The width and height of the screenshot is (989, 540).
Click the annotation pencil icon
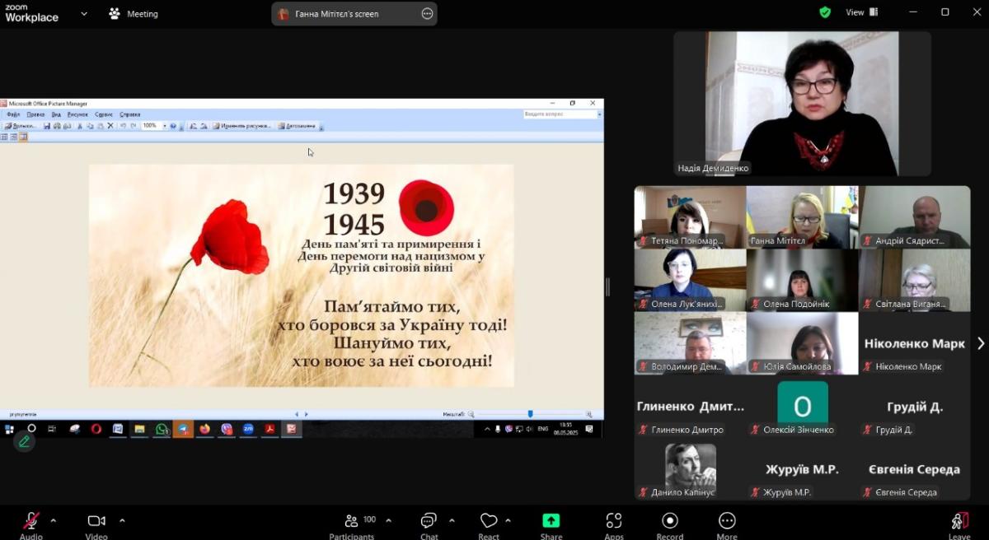click(24, 442)
